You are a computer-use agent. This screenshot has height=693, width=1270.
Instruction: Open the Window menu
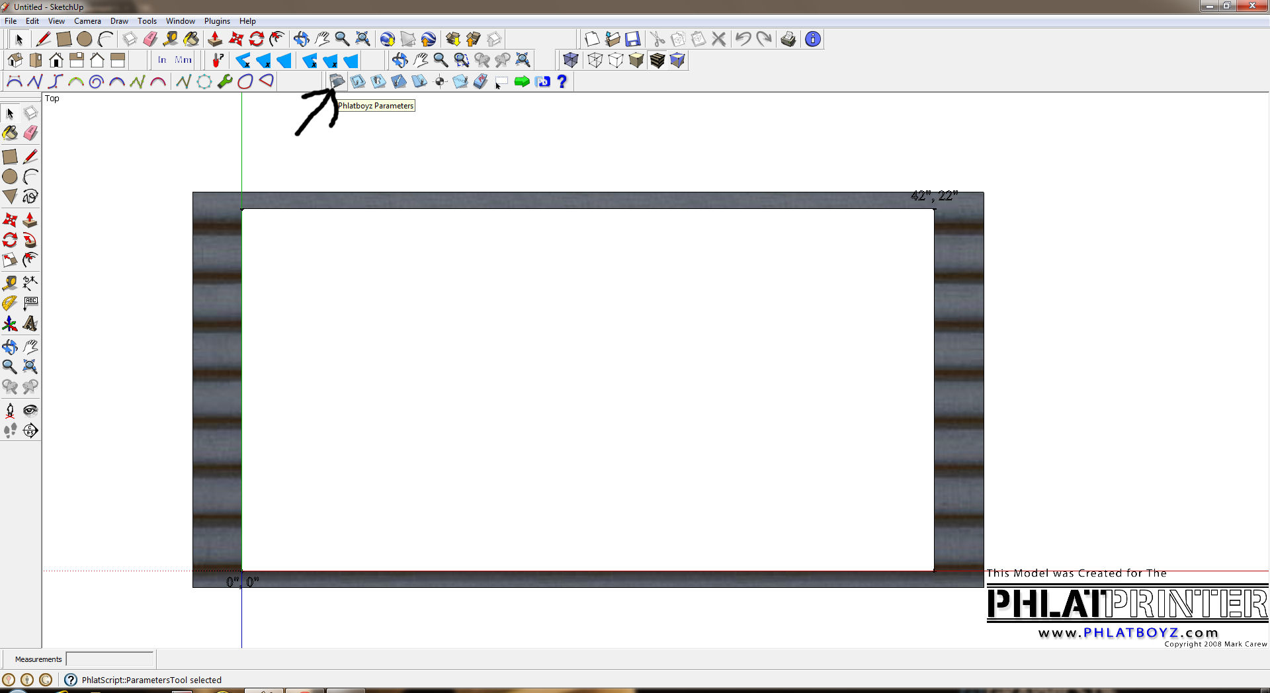[180, 21]
